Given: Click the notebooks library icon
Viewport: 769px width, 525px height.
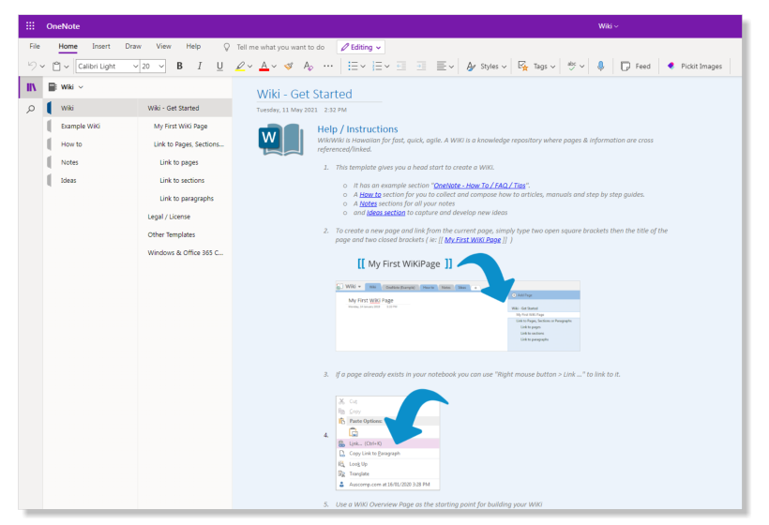Looking at the screenshot, I should 31,87.
